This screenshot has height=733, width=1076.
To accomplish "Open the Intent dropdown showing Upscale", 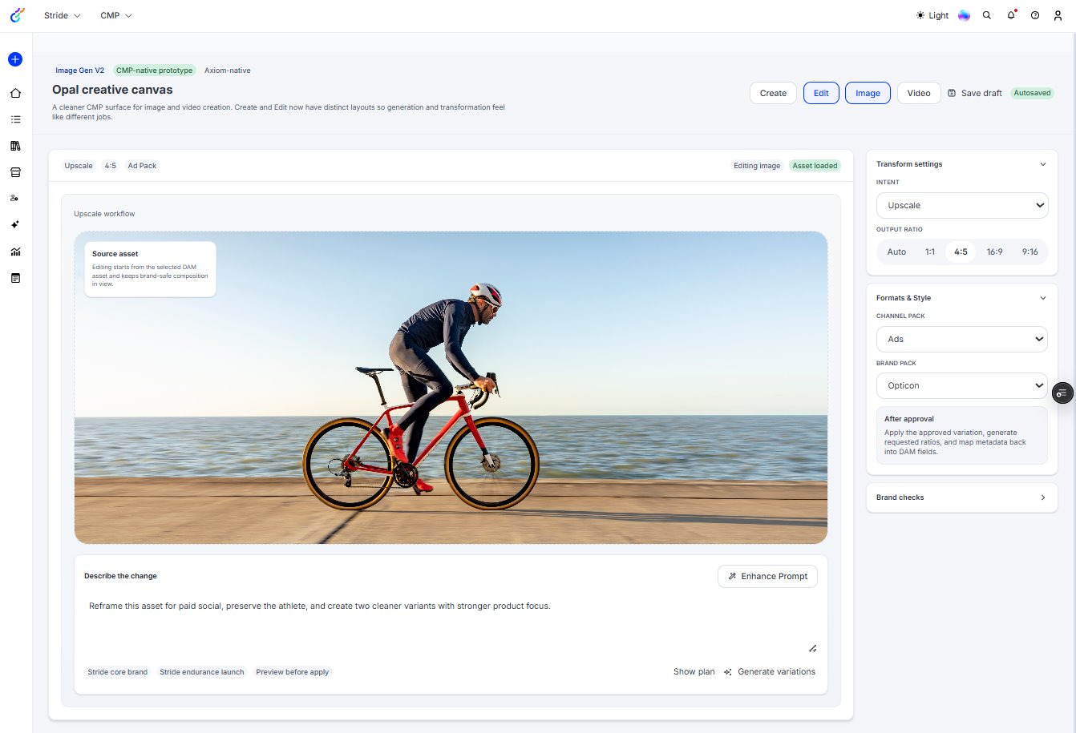I will pos(961,205).
